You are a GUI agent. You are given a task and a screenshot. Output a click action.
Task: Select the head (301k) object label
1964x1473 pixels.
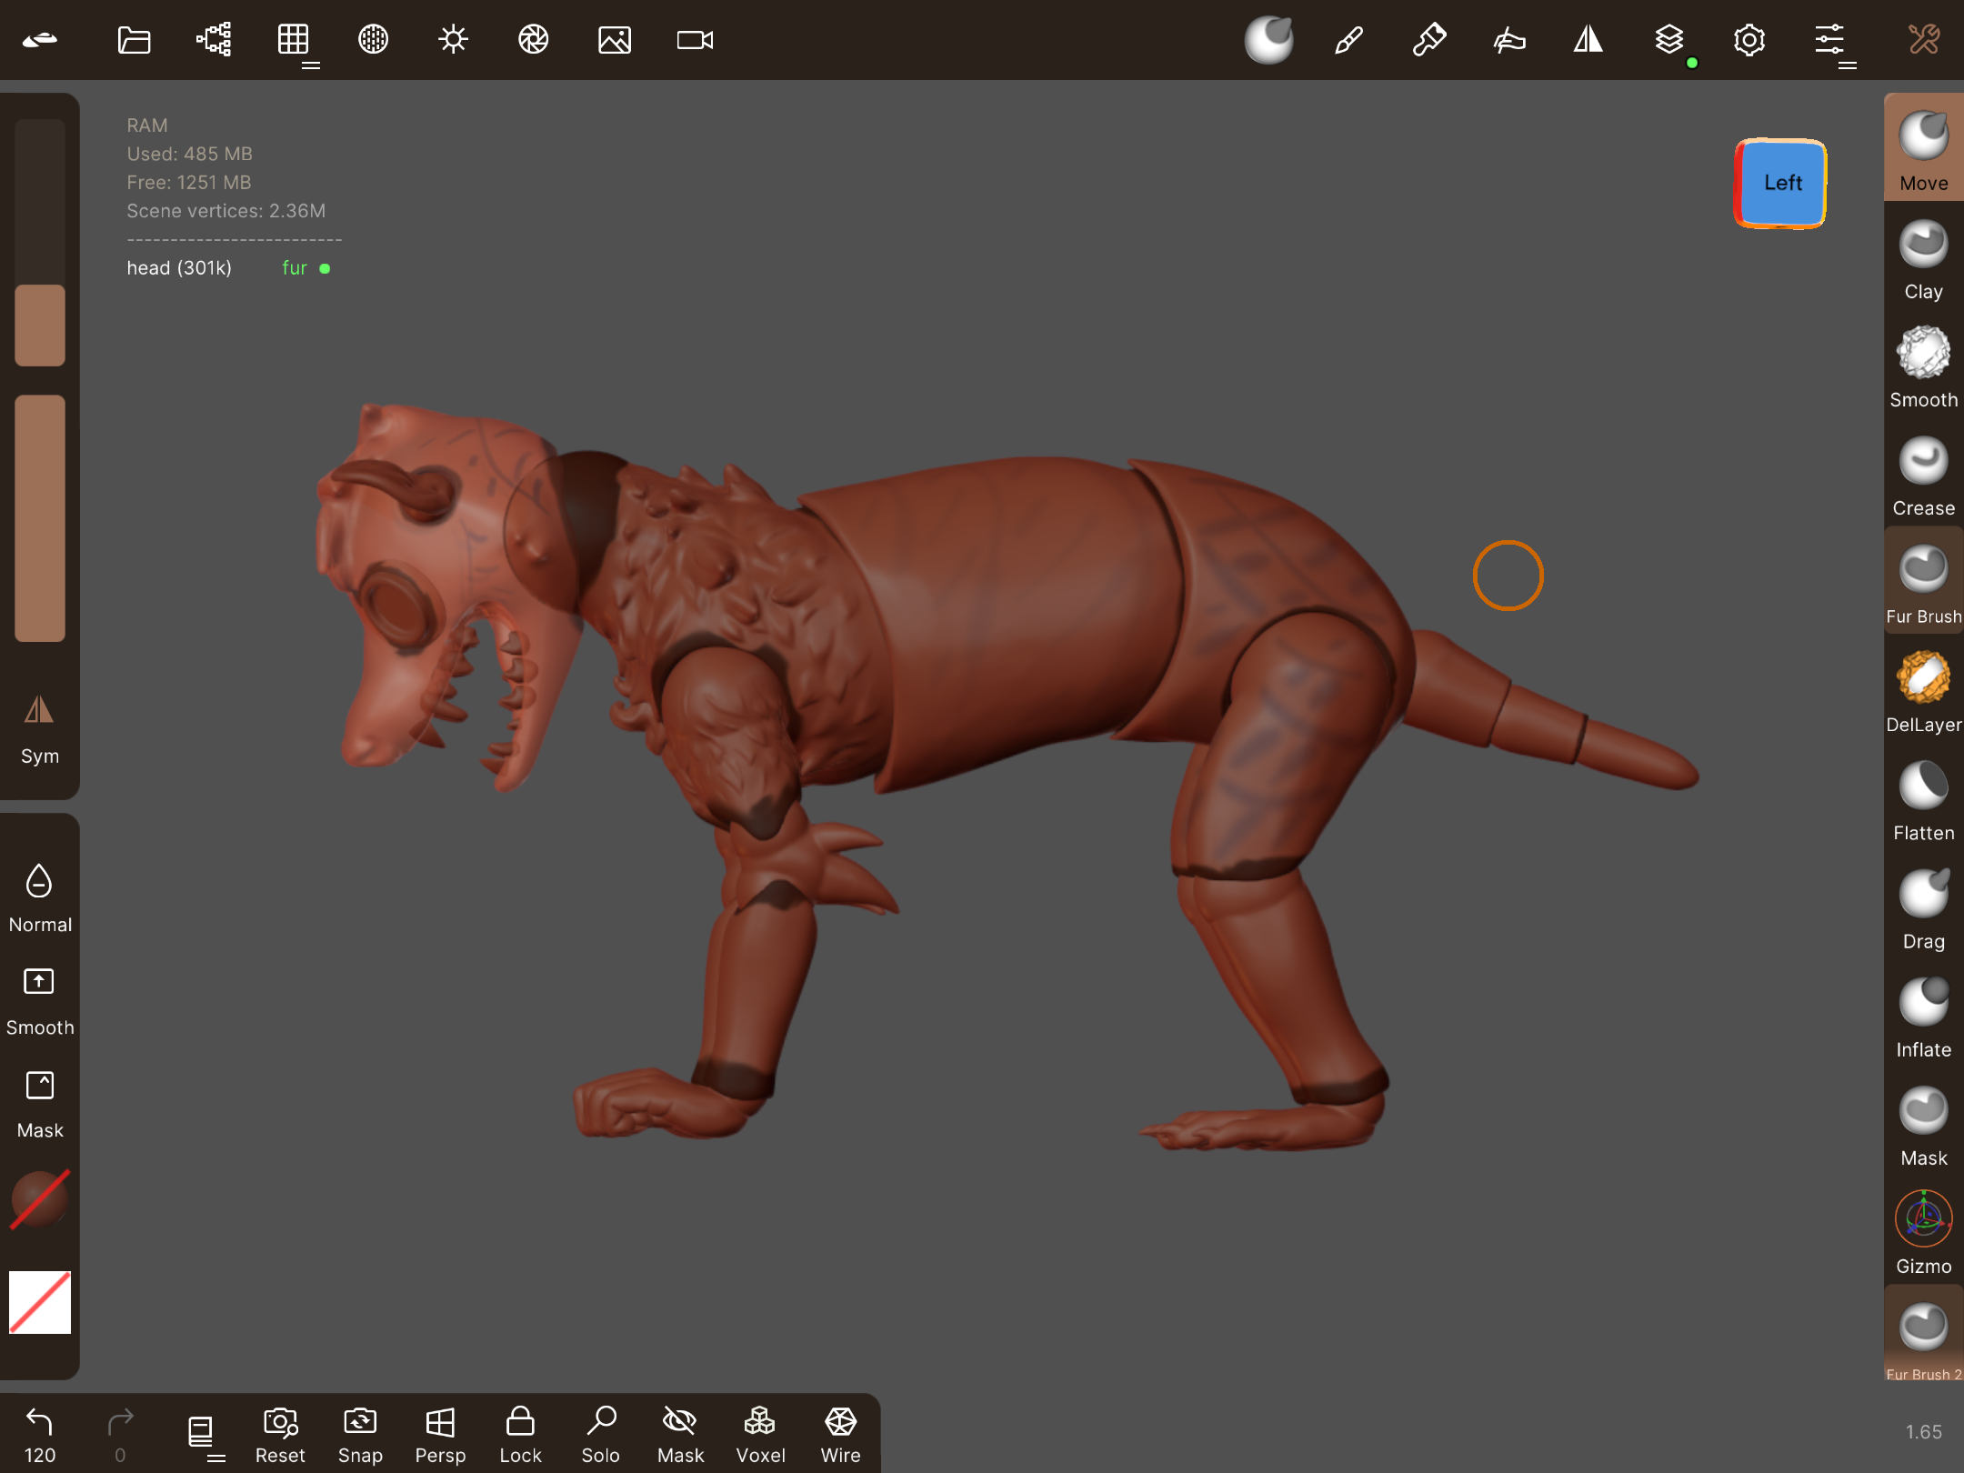[x=179, y=268]
